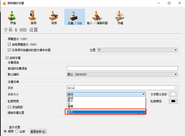Viewport: 185px width, 136px height.
Task: Toggle the 添加阴影 checkbox
Action: 9,107
